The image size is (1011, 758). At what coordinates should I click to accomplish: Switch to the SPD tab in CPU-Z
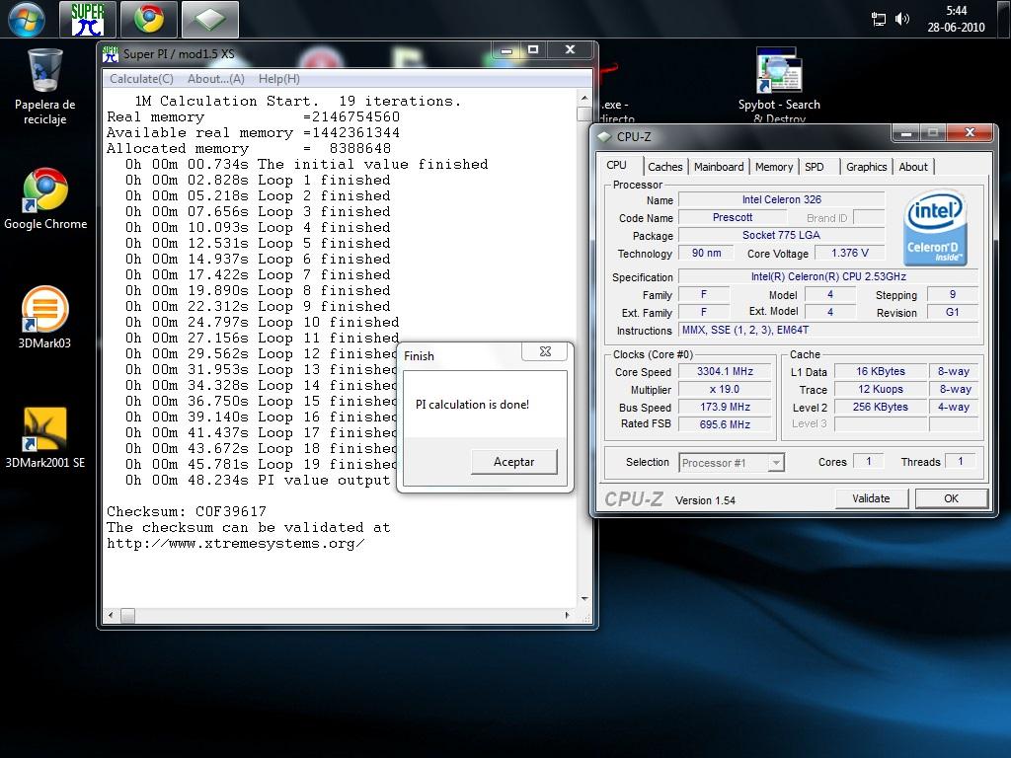[x=815, y=167]
